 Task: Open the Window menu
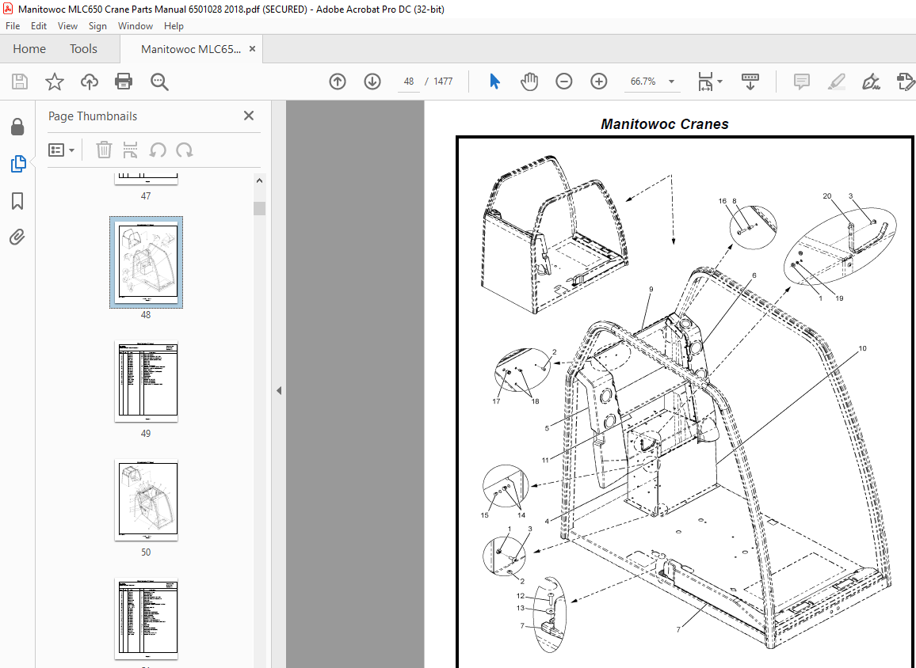[x=135, y=25]
